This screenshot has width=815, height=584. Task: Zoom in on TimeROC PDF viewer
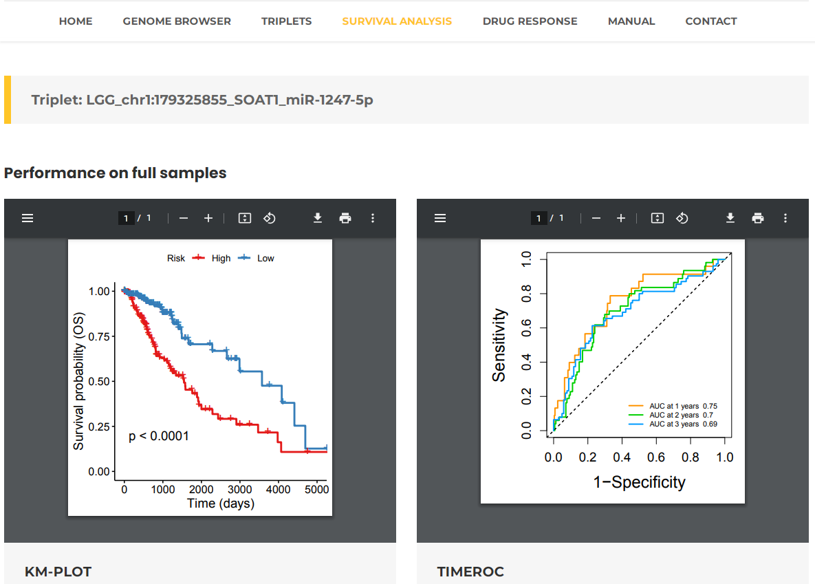621,219
